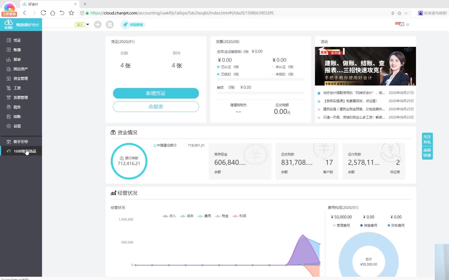
Task: Click the 发票管理 sidebar icon
Action: tap(9, 98)
